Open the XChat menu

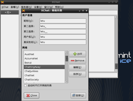pyautogui.click(x=5, y=7)
